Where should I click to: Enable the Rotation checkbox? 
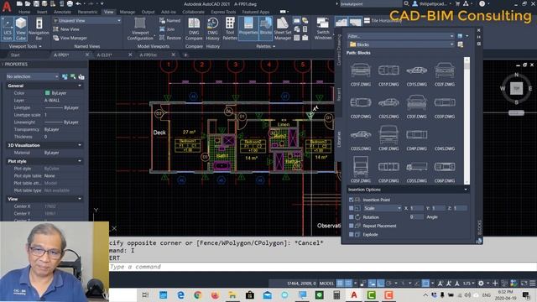[351, 217]
